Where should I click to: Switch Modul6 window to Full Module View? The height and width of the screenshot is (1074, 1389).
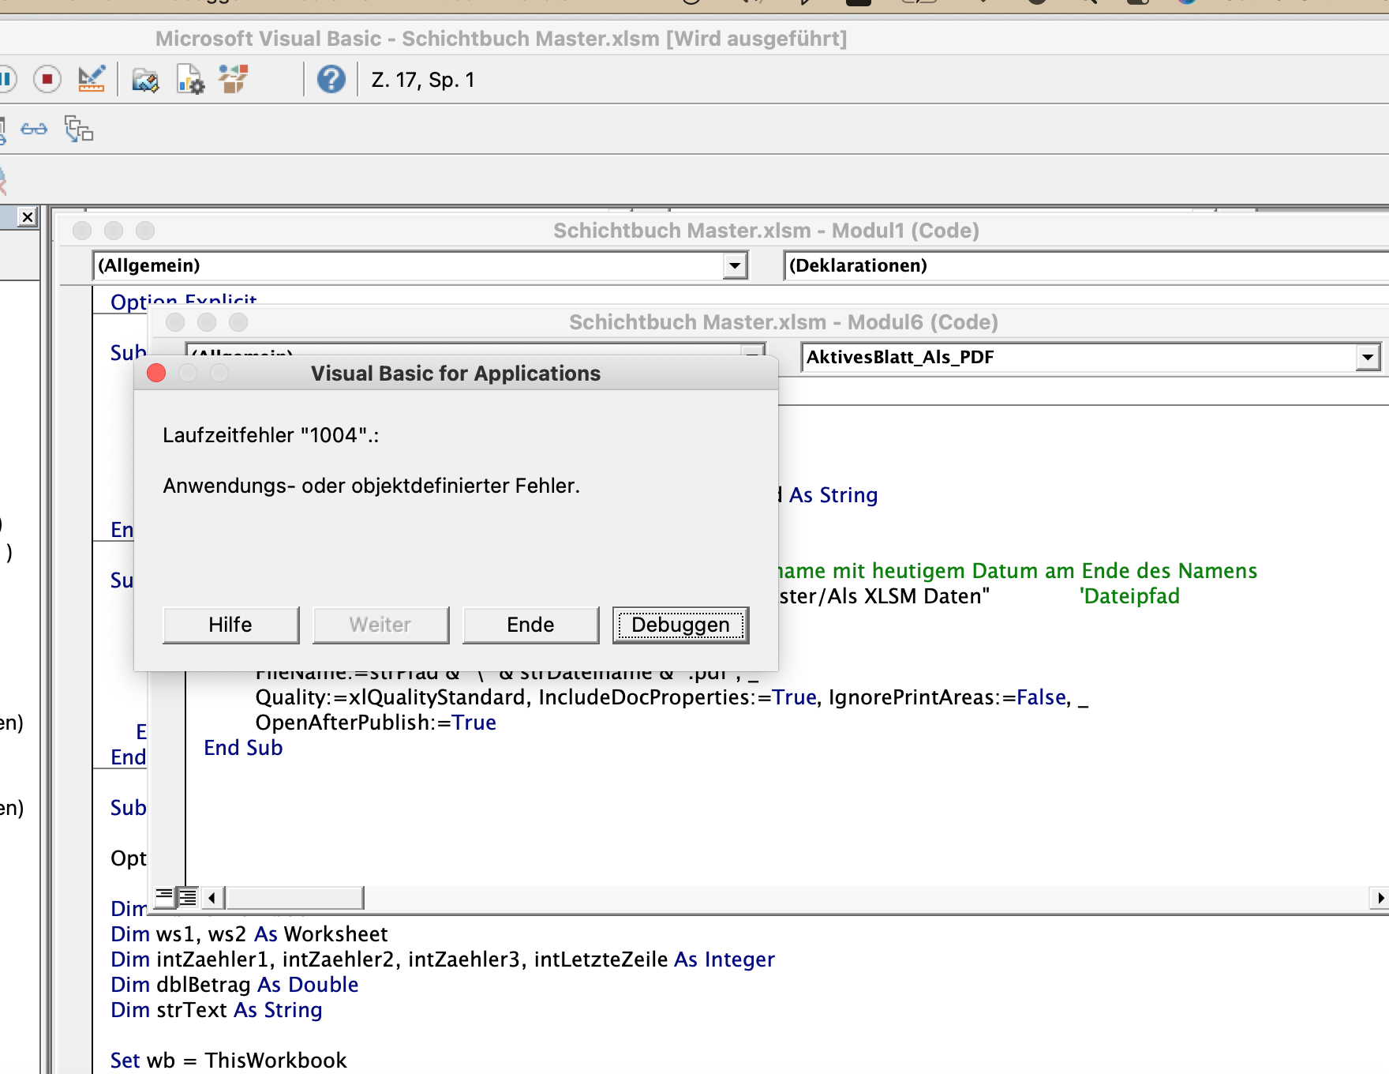[x=188, y=897]
